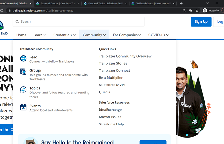The width and height of the screenshot is (224, 144).
Task: Click the search magnifier icon in search box
Action: pyautogui.click(x=17, y=22)
